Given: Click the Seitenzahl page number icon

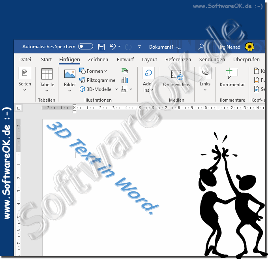Looking at the screenshot, I should click(257, 89).
